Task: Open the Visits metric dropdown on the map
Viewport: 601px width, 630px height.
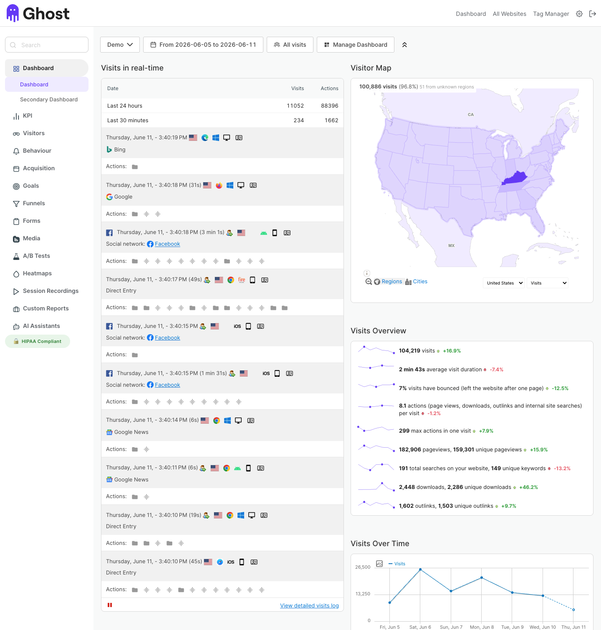Action: pyautogui.click(x=548, y=283)
